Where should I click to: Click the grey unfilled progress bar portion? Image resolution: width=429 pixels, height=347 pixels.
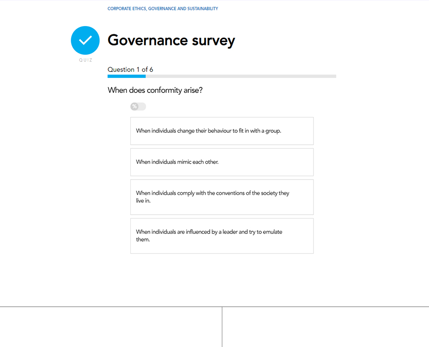241,76
